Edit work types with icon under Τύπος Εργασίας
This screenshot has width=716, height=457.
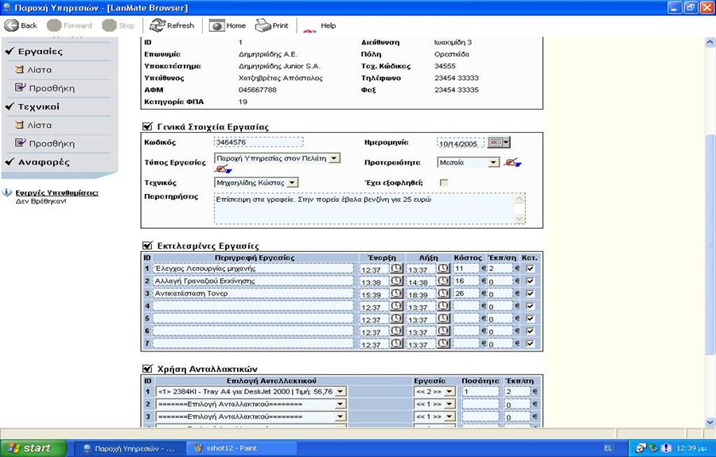224,169
